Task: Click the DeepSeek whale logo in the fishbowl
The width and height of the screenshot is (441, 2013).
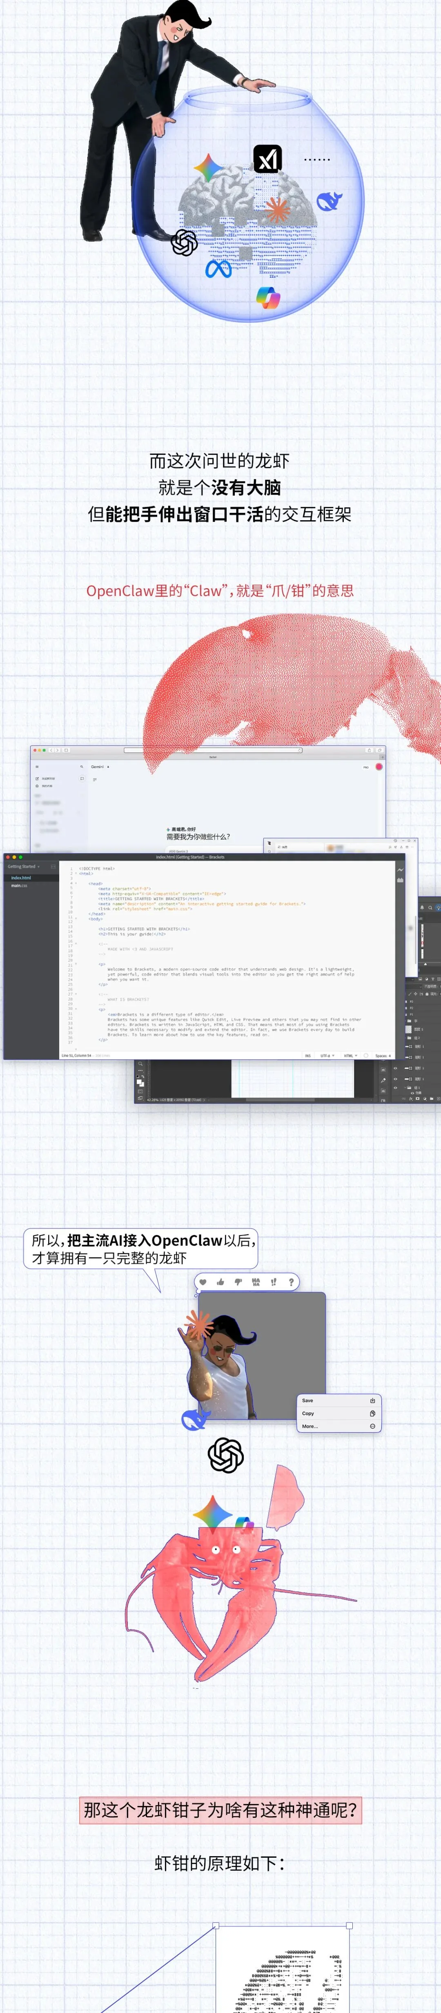Action: (x=328, y=202)
